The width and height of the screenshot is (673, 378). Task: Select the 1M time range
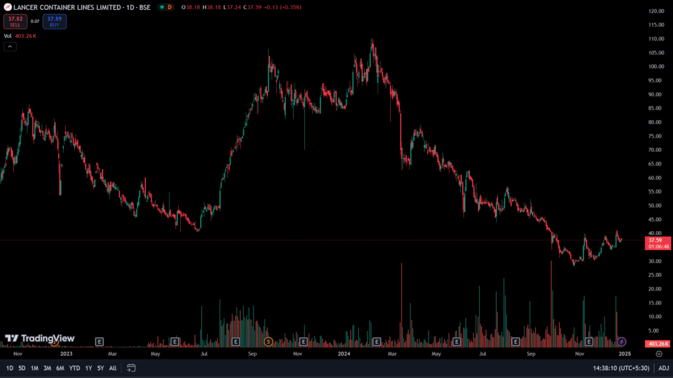(x=34, y=368)
